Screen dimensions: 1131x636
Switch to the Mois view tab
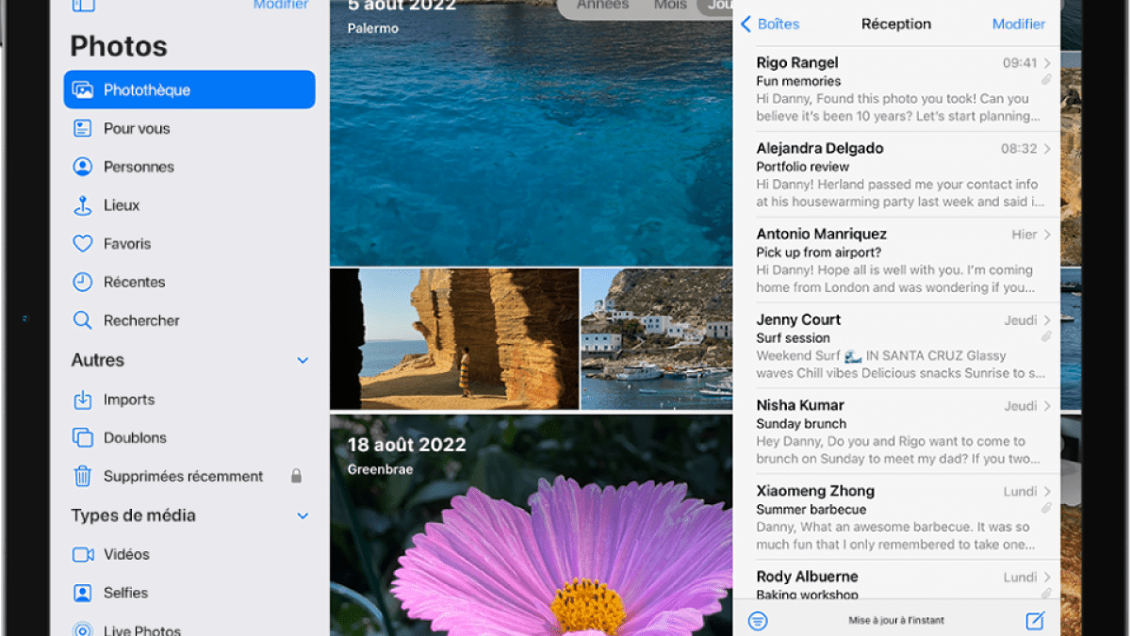tap(670, 6)
